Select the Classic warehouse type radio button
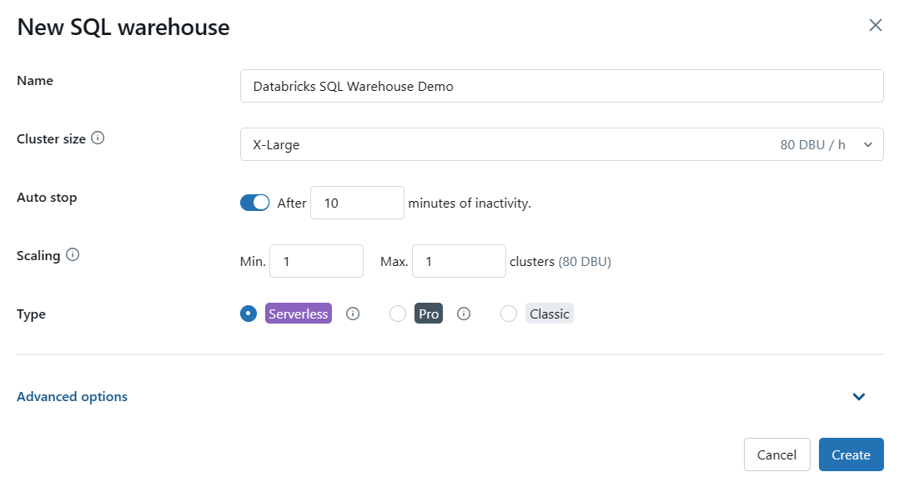 (509, 314)
